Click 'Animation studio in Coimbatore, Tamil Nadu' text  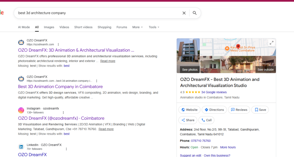click(x=210, y=98)
